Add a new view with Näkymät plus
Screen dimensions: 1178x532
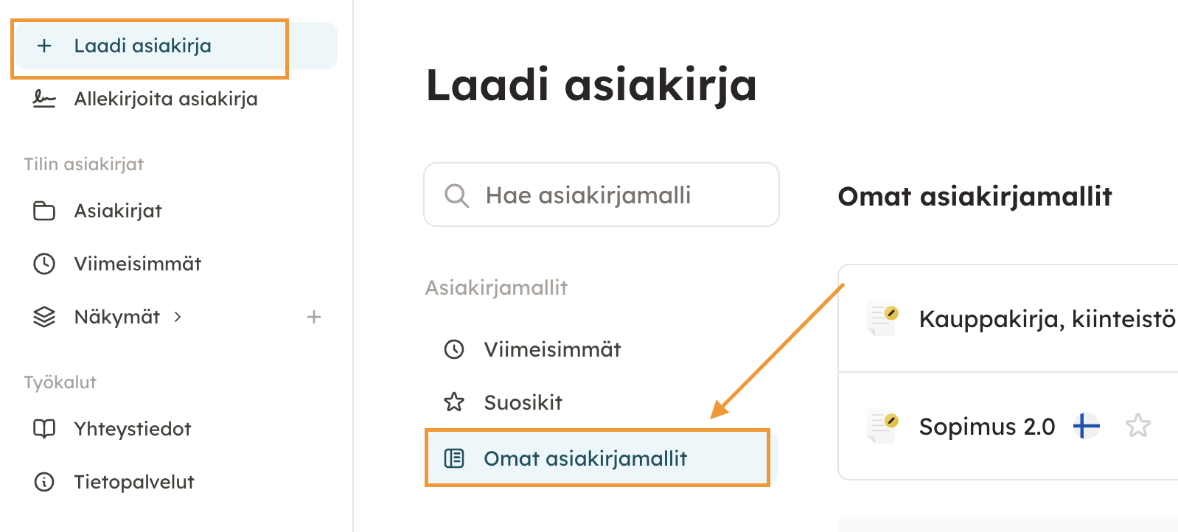pos(314,317)
